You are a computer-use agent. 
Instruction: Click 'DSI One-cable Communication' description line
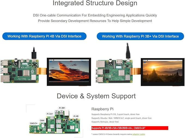(x=95, y=15)
